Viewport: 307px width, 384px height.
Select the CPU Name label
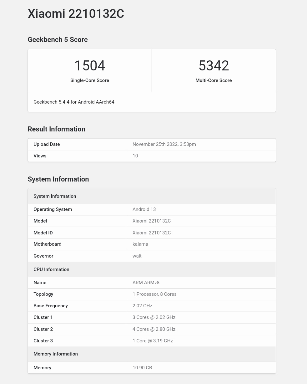pyautogui.click(x=40, y=283)
